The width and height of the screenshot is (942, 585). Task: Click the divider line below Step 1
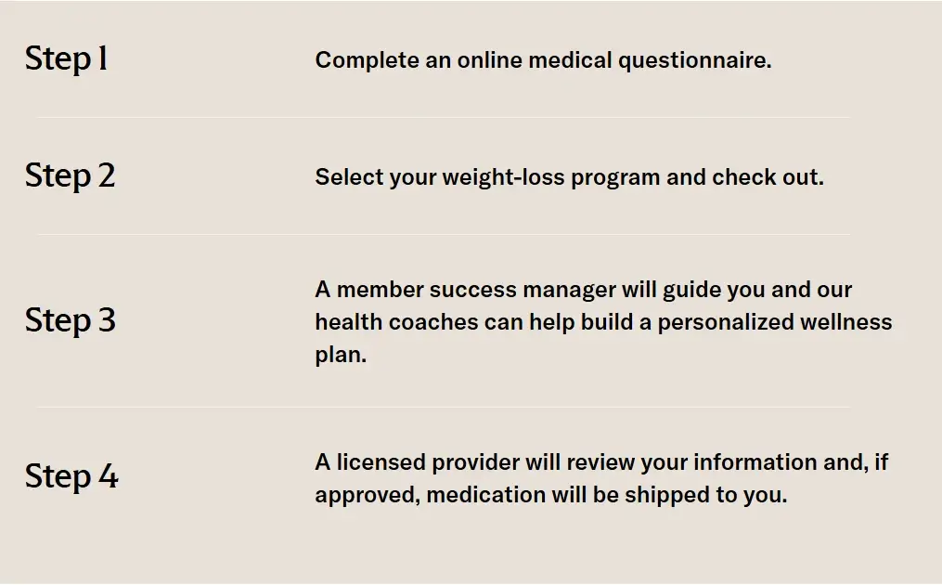(x=443, y=118)
